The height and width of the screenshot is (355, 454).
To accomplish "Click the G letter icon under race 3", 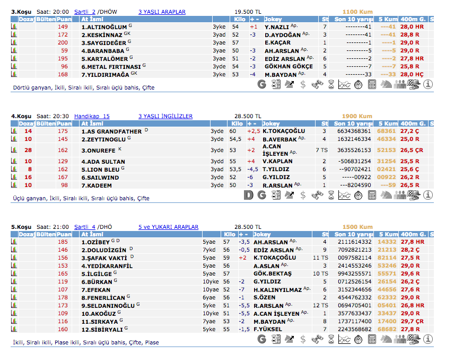I will 261,84.
